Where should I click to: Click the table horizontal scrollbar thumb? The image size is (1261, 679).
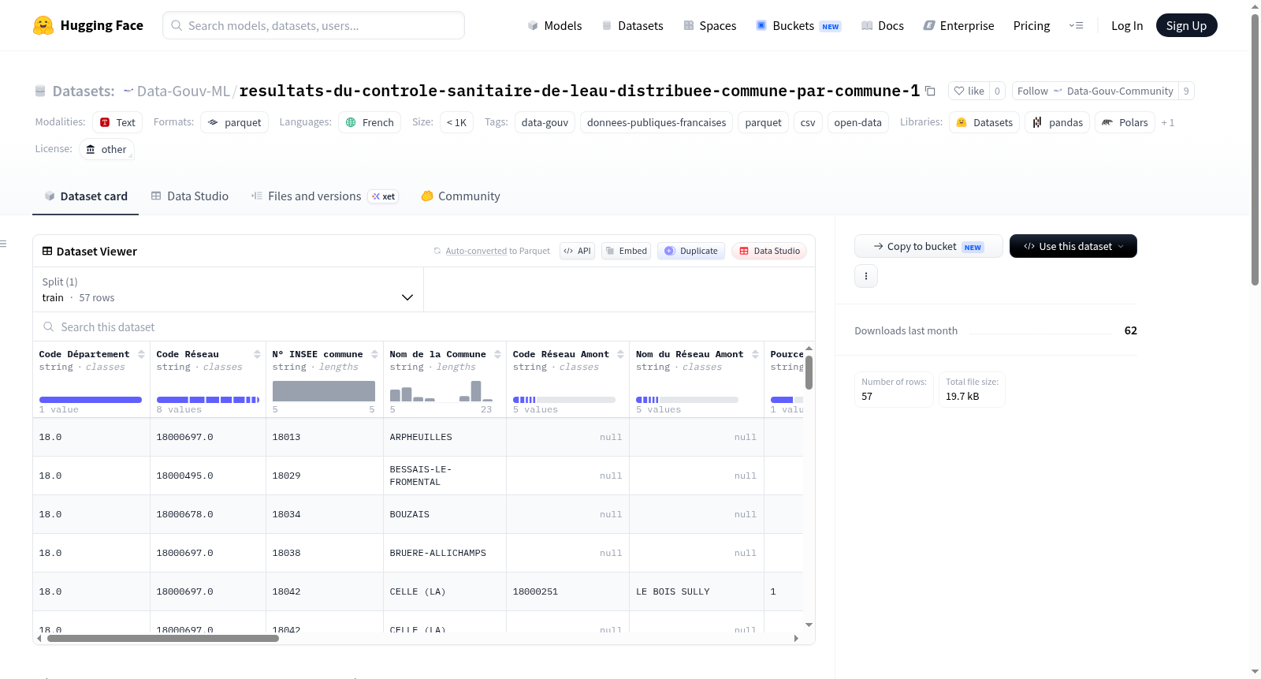click(162, 638)
